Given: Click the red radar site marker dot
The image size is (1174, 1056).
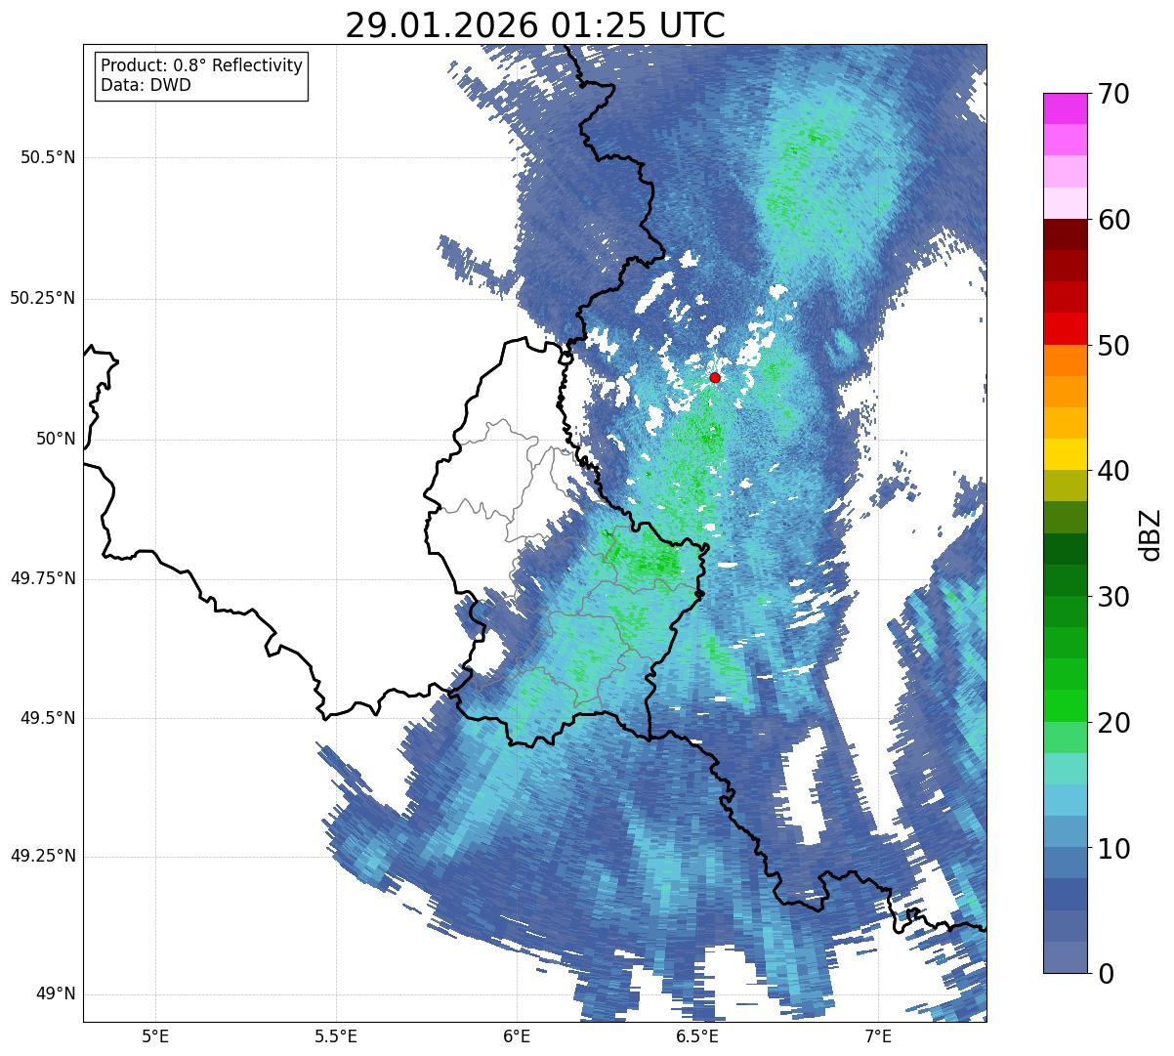Looking at the screenshot, I should [715, 377].
